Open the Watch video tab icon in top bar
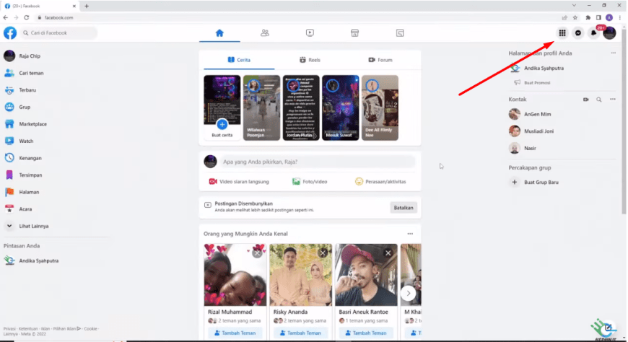628x342 pixels. [310, 33]
